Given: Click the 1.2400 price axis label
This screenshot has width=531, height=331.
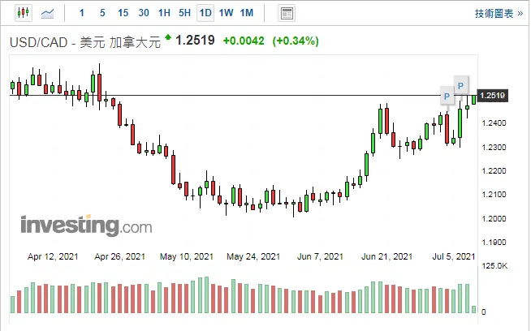Looking at the screenshot, I should coord(494,123).
